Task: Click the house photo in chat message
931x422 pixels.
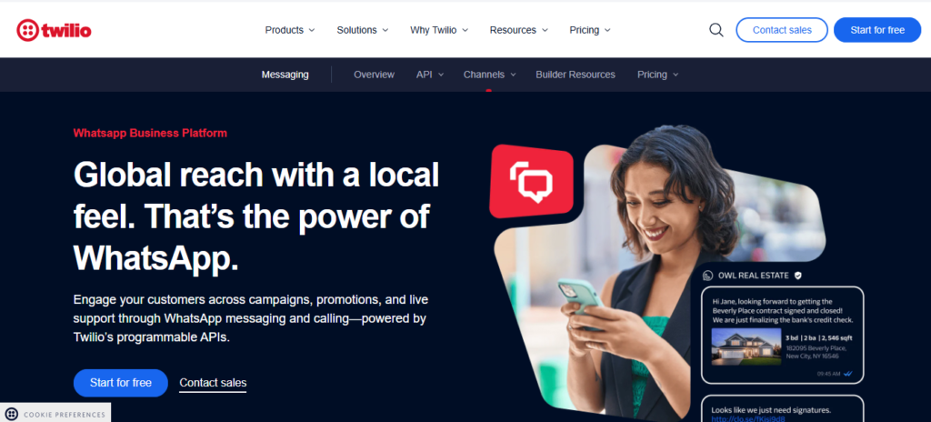Action: 746,347
